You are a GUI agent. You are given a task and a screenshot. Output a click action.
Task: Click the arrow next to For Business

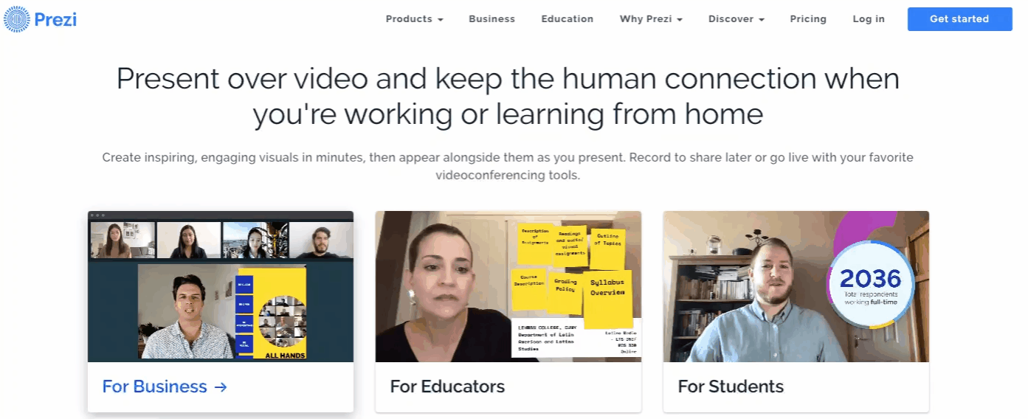pos(220,387)
